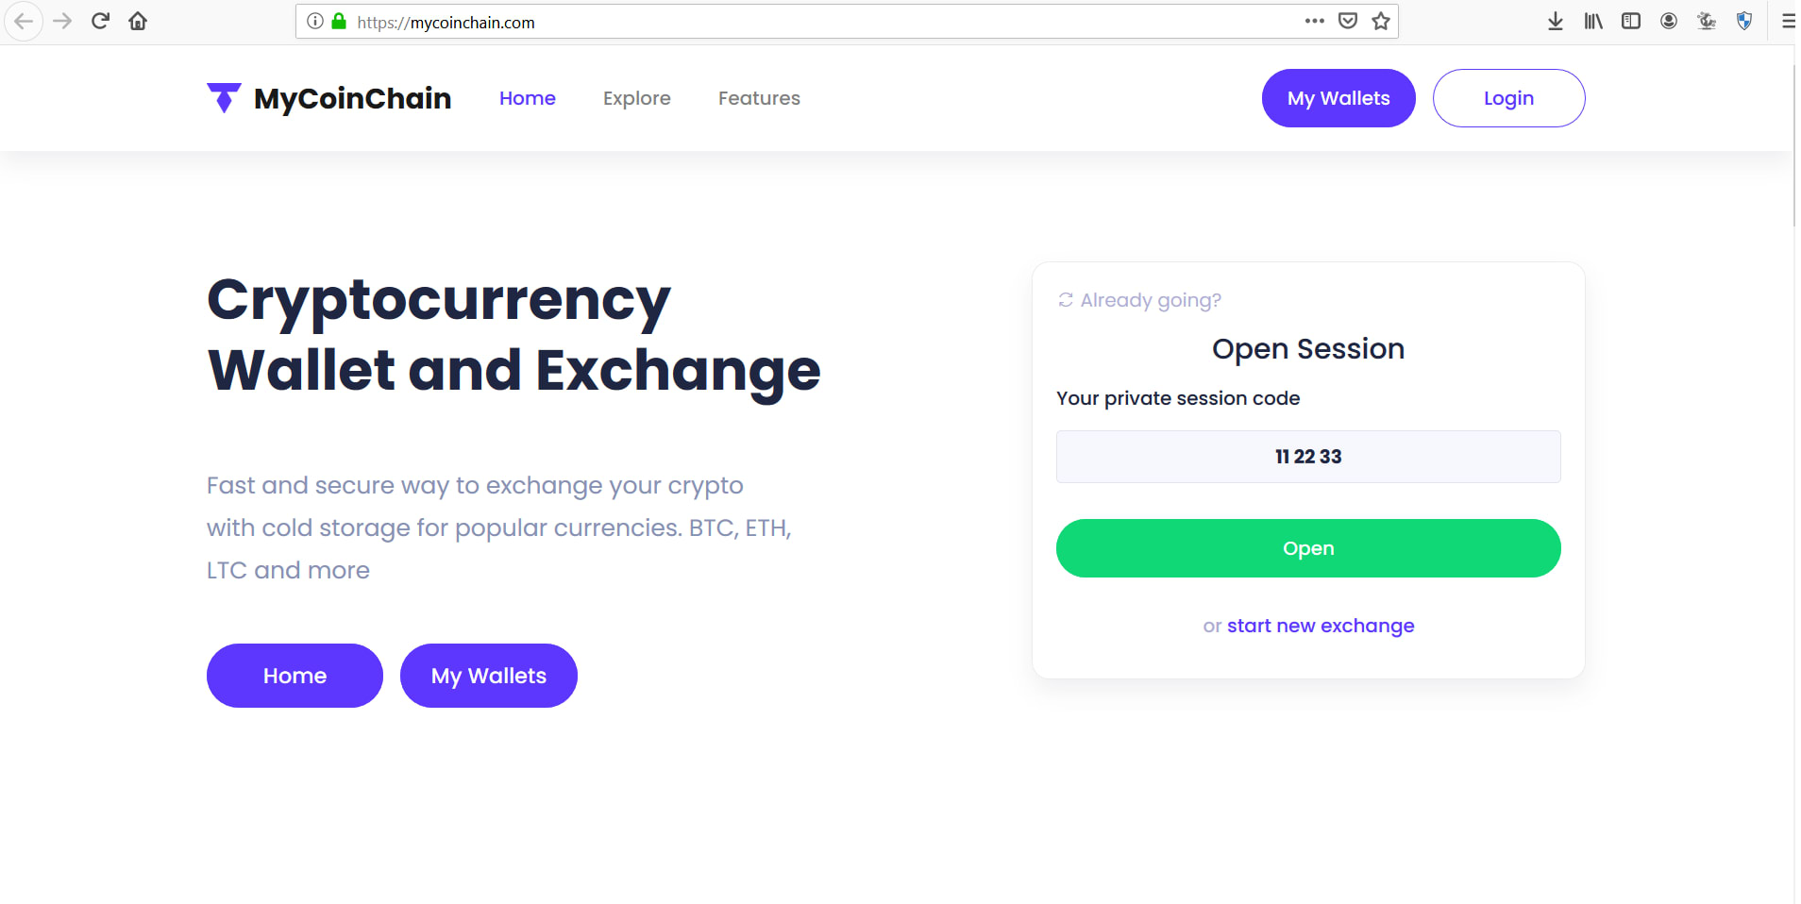Open the Downloads arrow icon
Screen dimensions: 1801x904
pyautogui.click(x=1554, y=21)
